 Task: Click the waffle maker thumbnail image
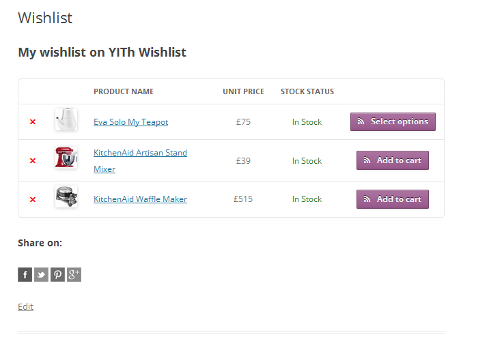click(66, 197)
